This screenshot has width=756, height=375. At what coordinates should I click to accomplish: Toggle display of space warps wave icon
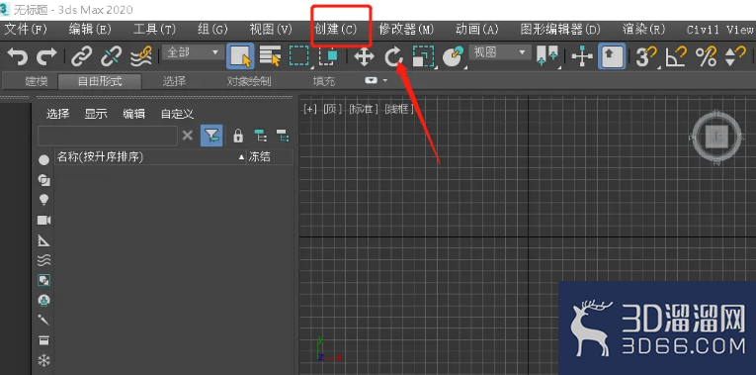43,260
